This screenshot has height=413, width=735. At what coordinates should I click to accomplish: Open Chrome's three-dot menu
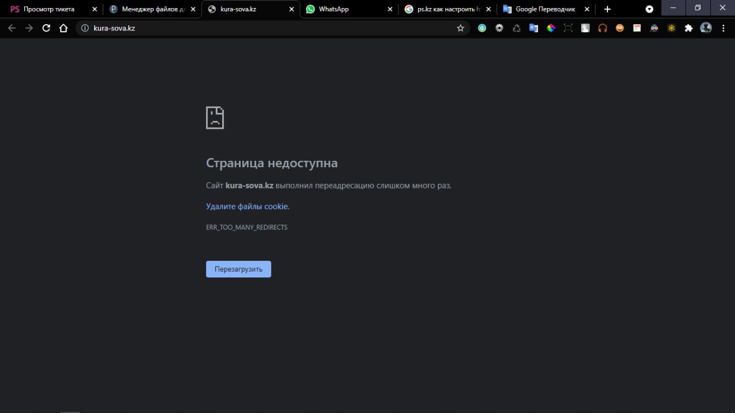724,28
